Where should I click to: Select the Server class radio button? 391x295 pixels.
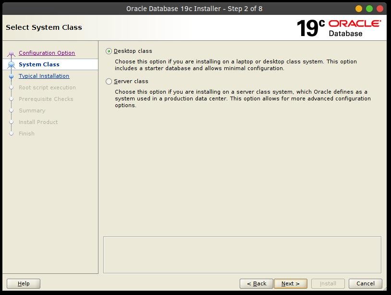pos(109,82)
